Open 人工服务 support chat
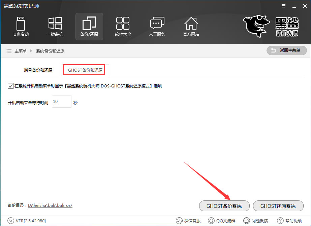The height and width of the screenshot is (226, 311). [x=157, y=27]
